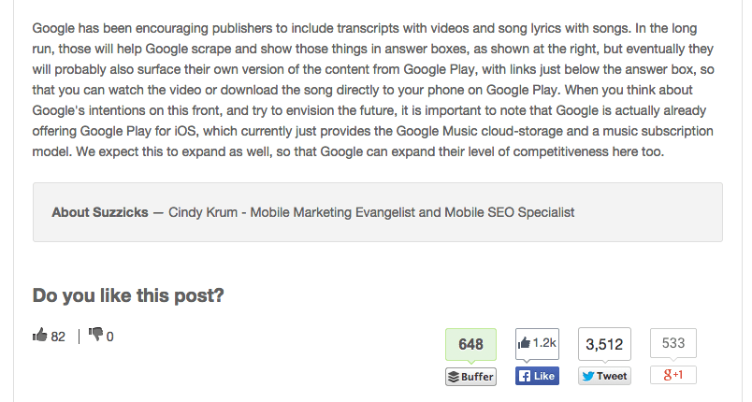Share the post via Buffer button

(470, 377)
